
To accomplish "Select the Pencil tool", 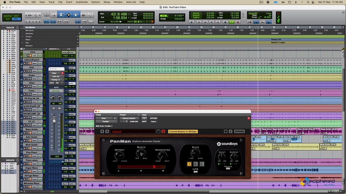I will (x=90, y=15).
